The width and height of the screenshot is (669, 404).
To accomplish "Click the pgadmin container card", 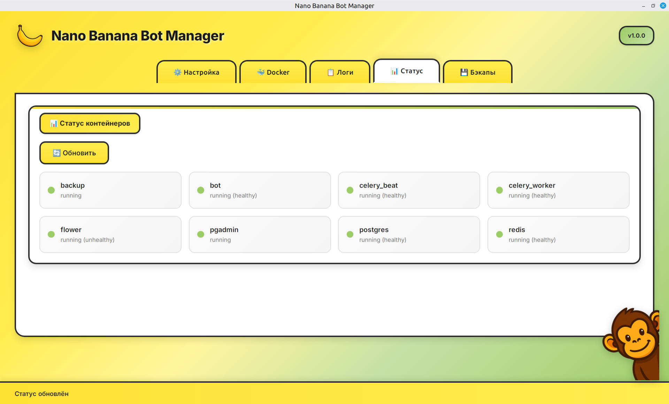I will pos(260,234).
